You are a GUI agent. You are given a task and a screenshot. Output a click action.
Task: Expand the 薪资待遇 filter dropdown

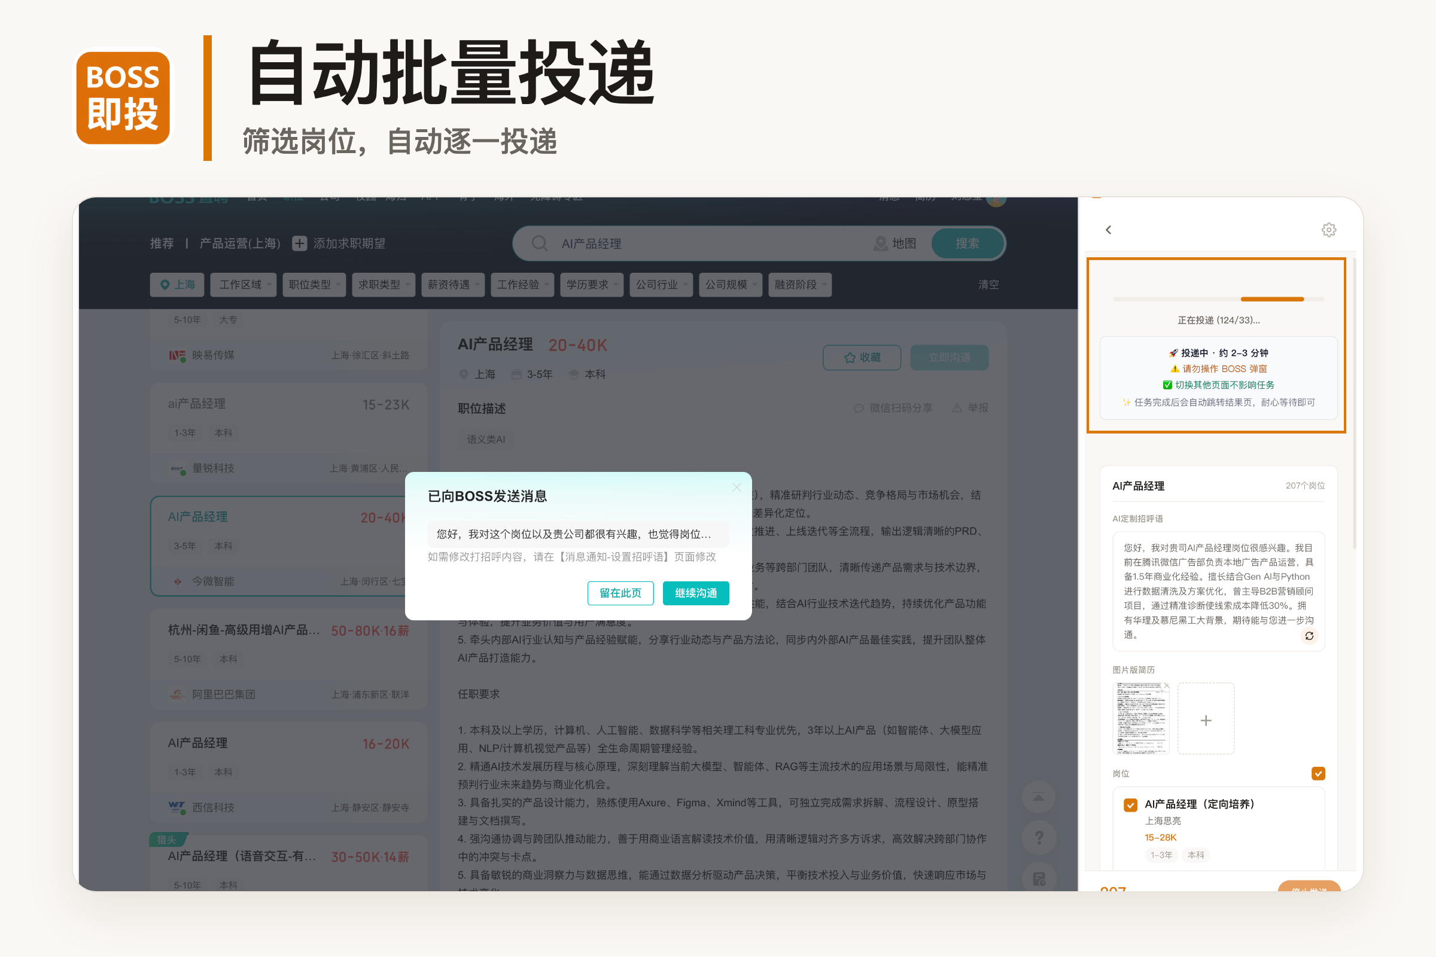point(452,285)
